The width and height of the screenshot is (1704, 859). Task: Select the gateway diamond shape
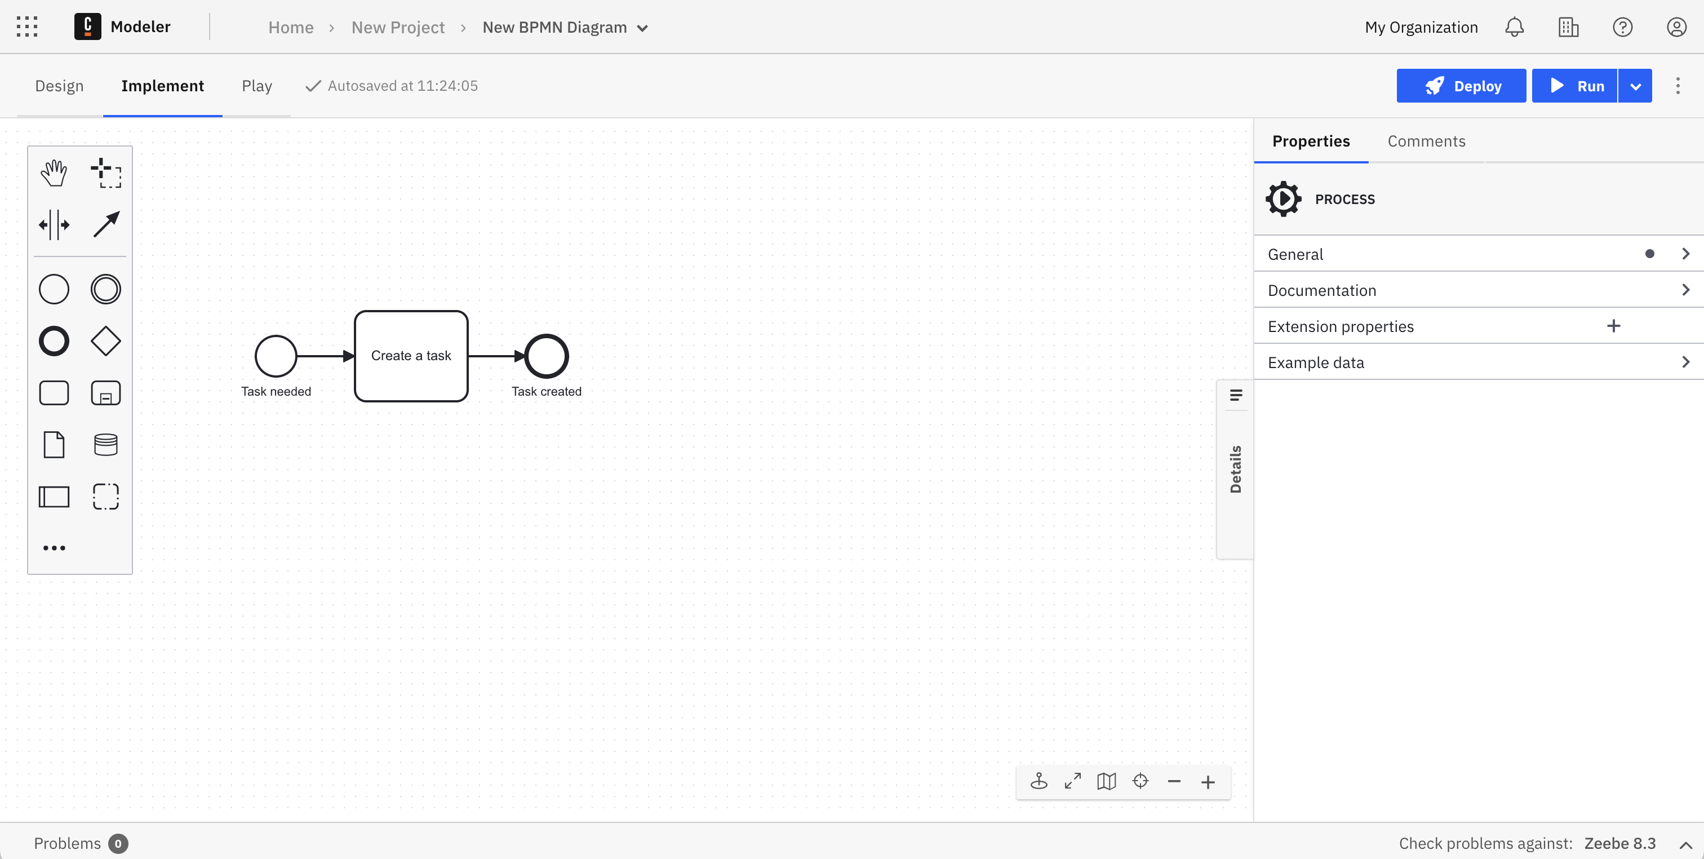click(x=106, y=341)
